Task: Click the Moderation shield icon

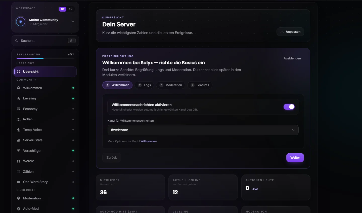Action: (19, 198)
